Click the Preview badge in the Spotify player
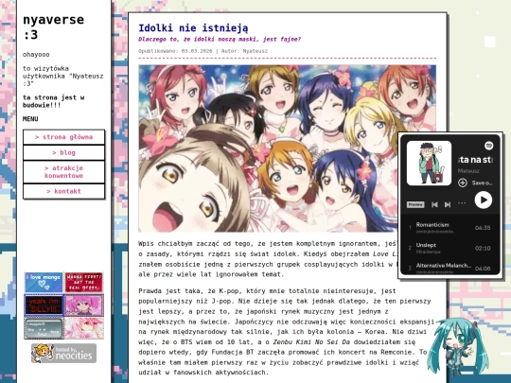The height and width of the screenshot is (383, 511). point(415,204)
